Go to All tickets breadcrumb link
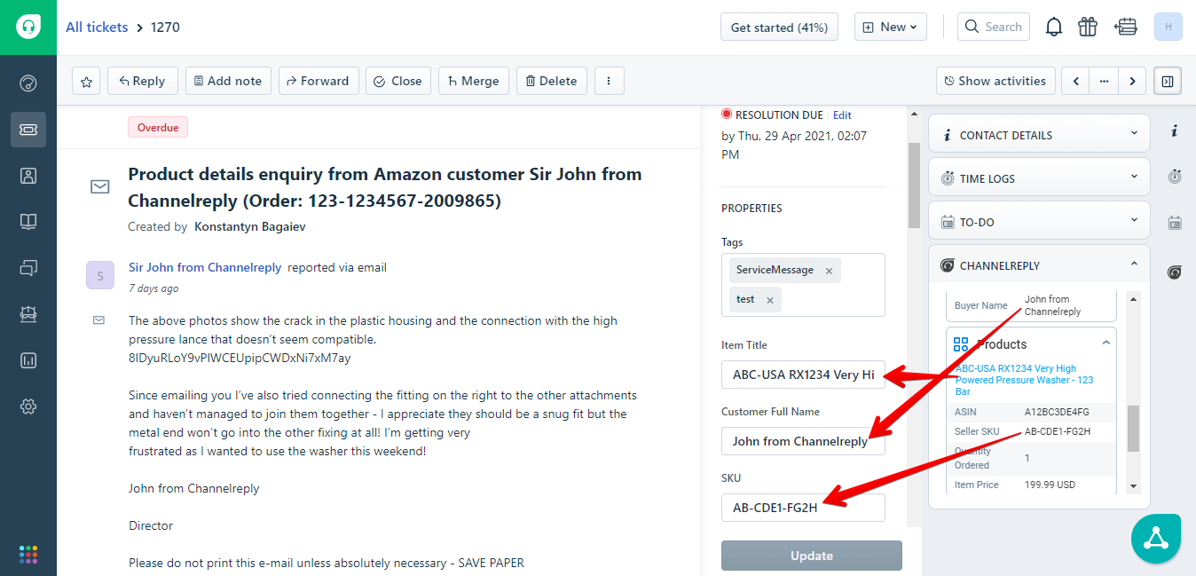 (97, 28)
